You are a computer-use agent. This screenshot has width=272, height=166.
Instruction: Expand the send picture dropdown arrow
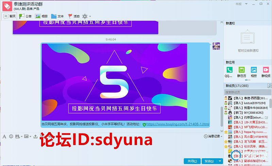[30, 137]
